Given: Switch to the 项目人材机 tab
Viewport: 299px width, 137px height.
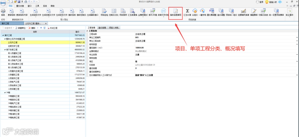Looking at the screenshot, I should tap(114, 28).
